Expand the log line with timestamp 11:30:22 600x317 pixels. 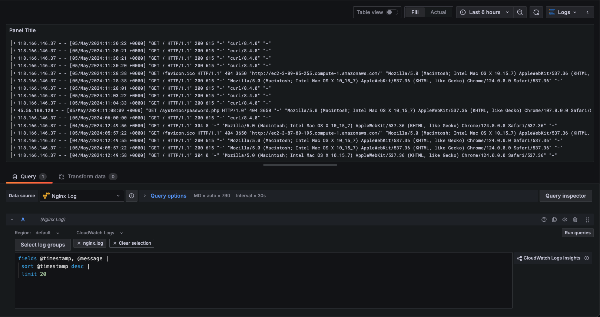coord(14,43)
